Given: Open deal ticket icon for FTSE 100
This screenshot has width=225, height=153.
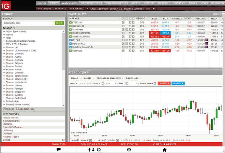Looking at the screenshot, I should coord(123,22).
